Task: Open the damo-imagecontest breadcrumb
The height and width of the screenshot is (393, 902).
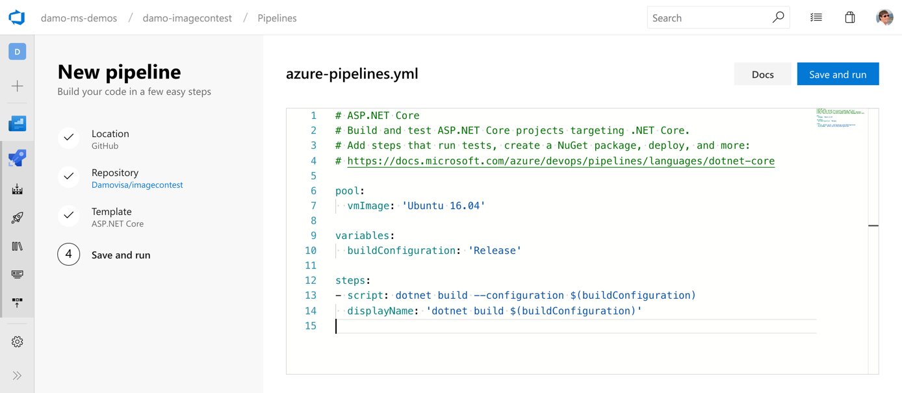Action: coord(187,18)
